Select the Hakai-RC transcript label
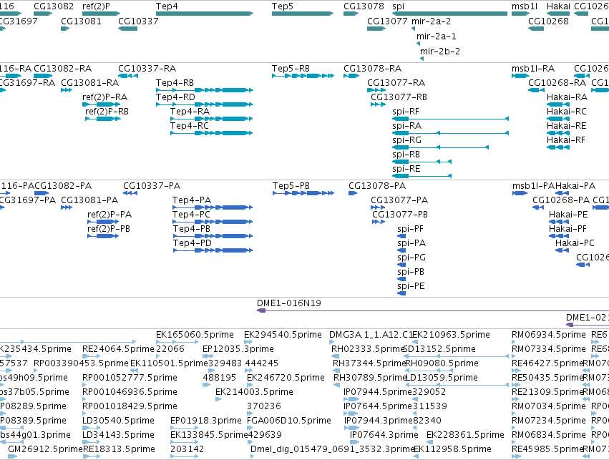Image resolution: width=609 pixels, height=460 pixels. coord(566,112)
